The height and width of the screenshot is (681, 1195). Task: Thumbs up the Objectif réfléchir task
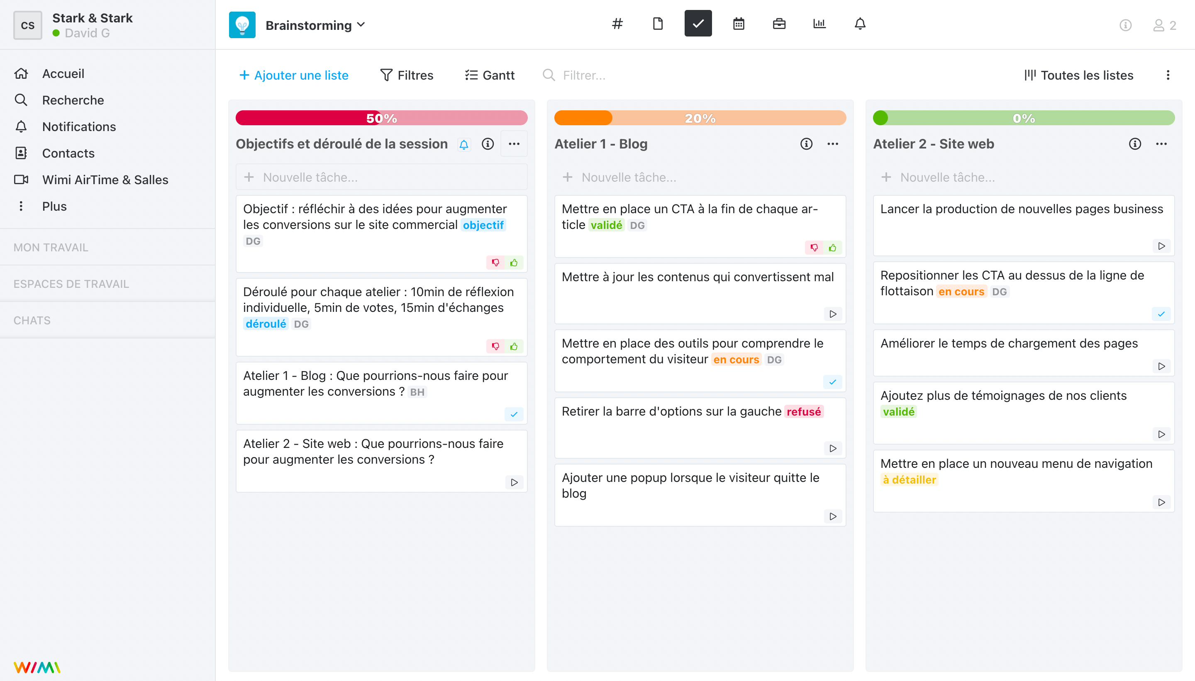514,263
